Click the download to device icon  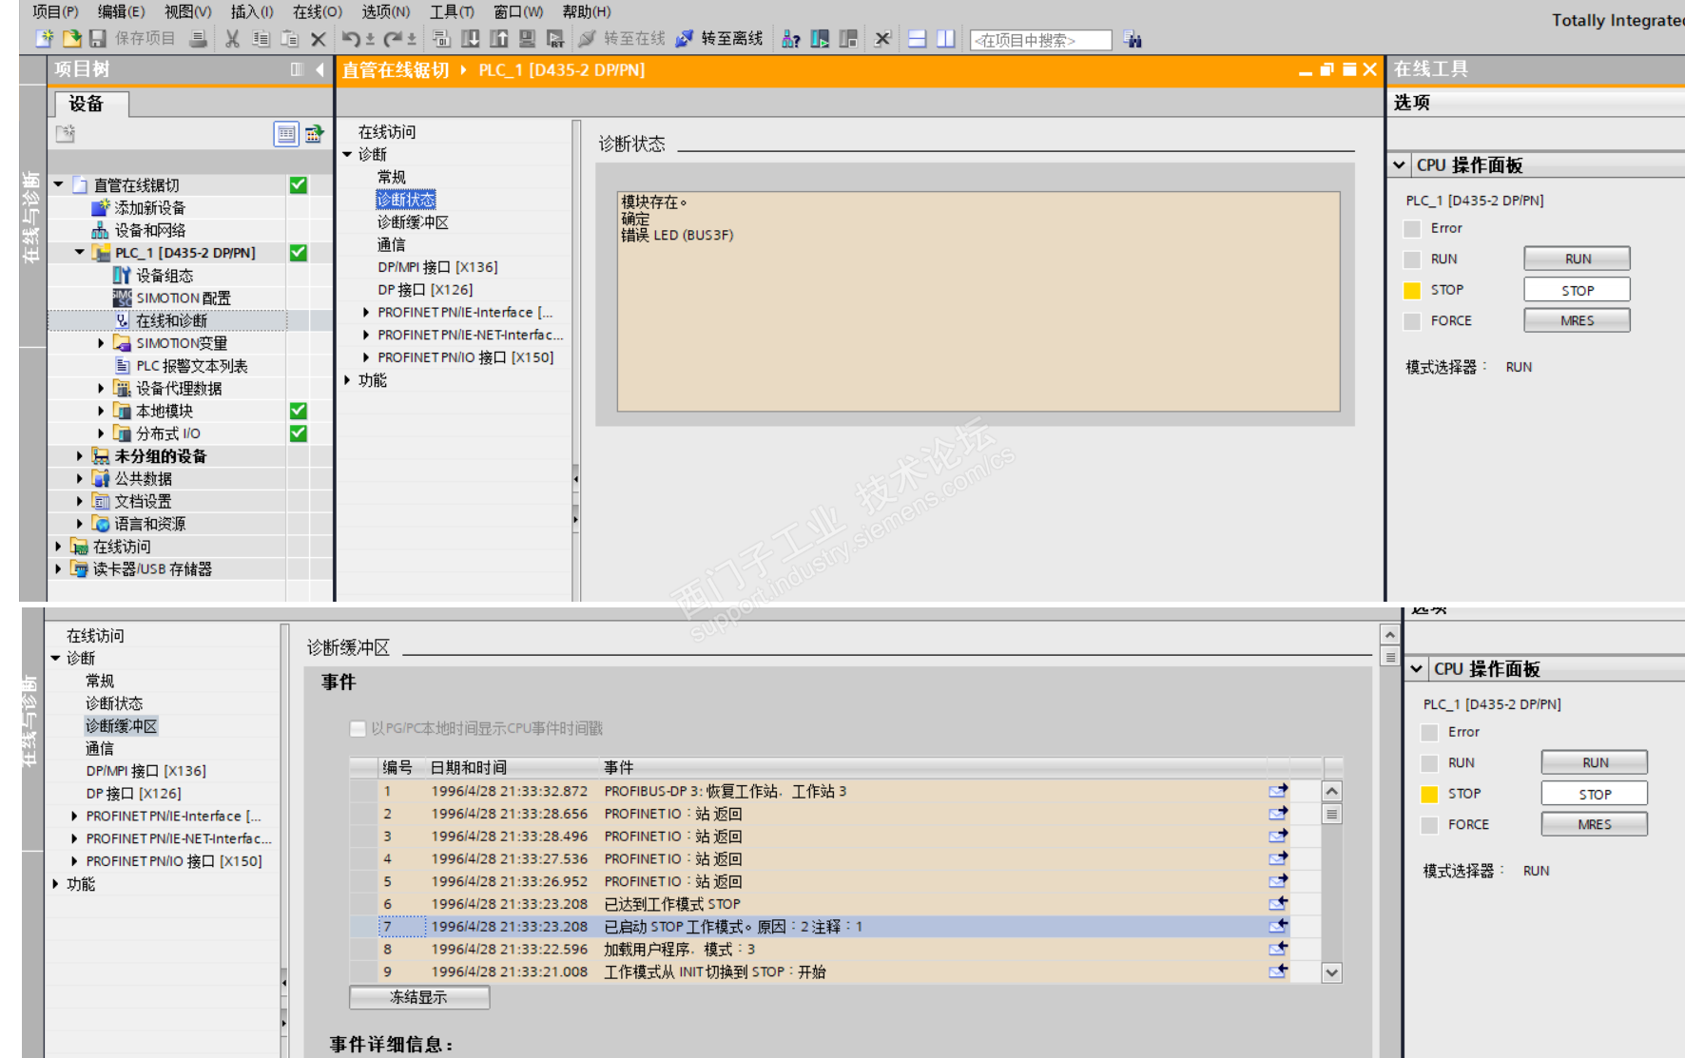pos(470,39)
